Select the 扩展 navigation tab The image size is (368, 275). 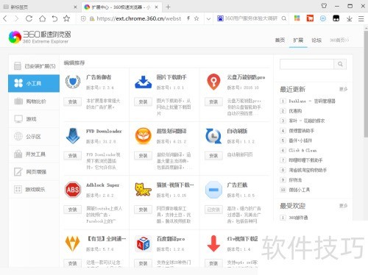tap(298, 40)
